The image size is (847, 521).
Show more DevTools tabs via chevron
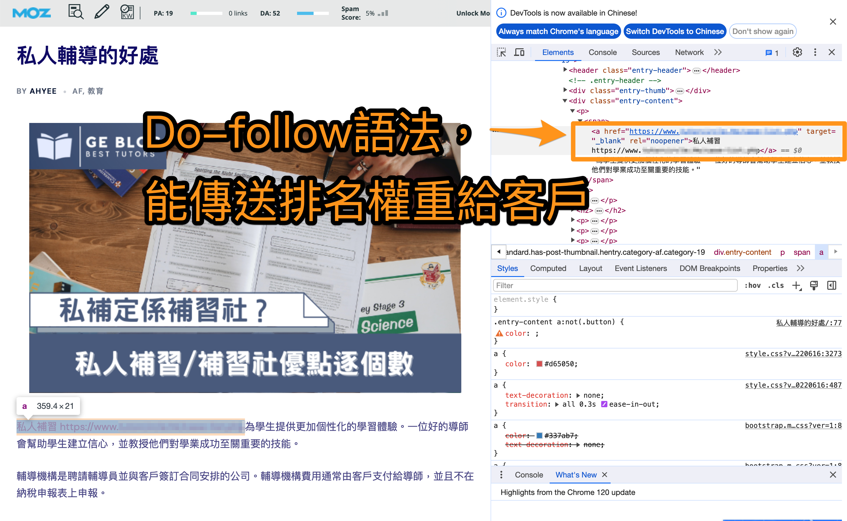tap(718, 52)
